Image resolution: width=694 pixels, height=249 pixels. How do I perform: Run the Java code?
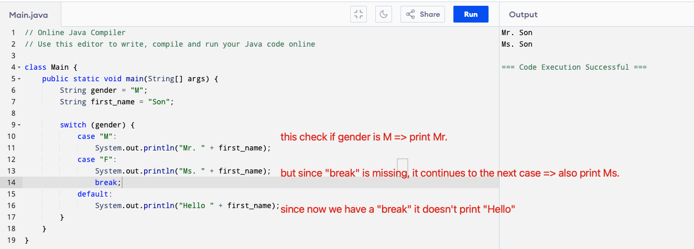coord(470,15)
